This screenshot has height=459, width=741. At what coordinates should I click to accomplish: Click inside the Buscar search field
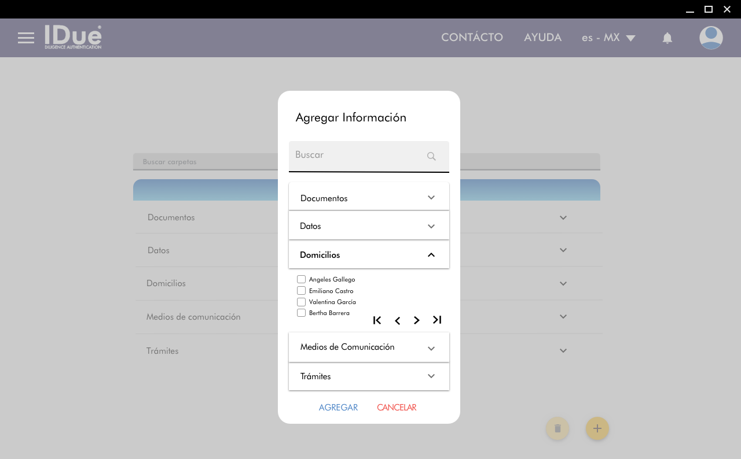click(x=356, y=156)
